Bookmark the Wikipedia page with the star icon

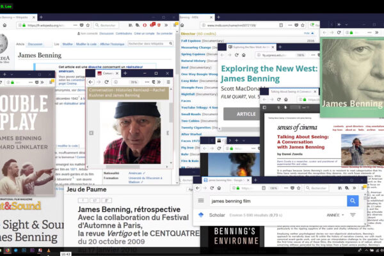click(x=88, y=25)
